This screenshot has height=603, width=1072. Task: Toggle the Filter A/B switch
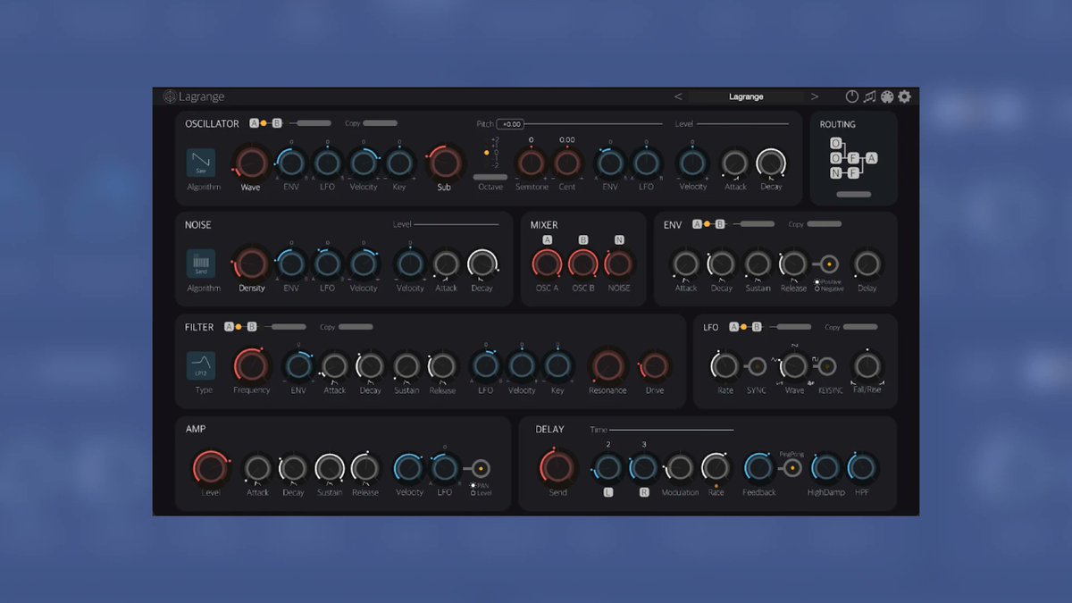(240, 327)
